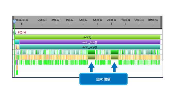180x100 pixels.
Task: Click the 2s006u time ruler tick
Action: (42, 24)
